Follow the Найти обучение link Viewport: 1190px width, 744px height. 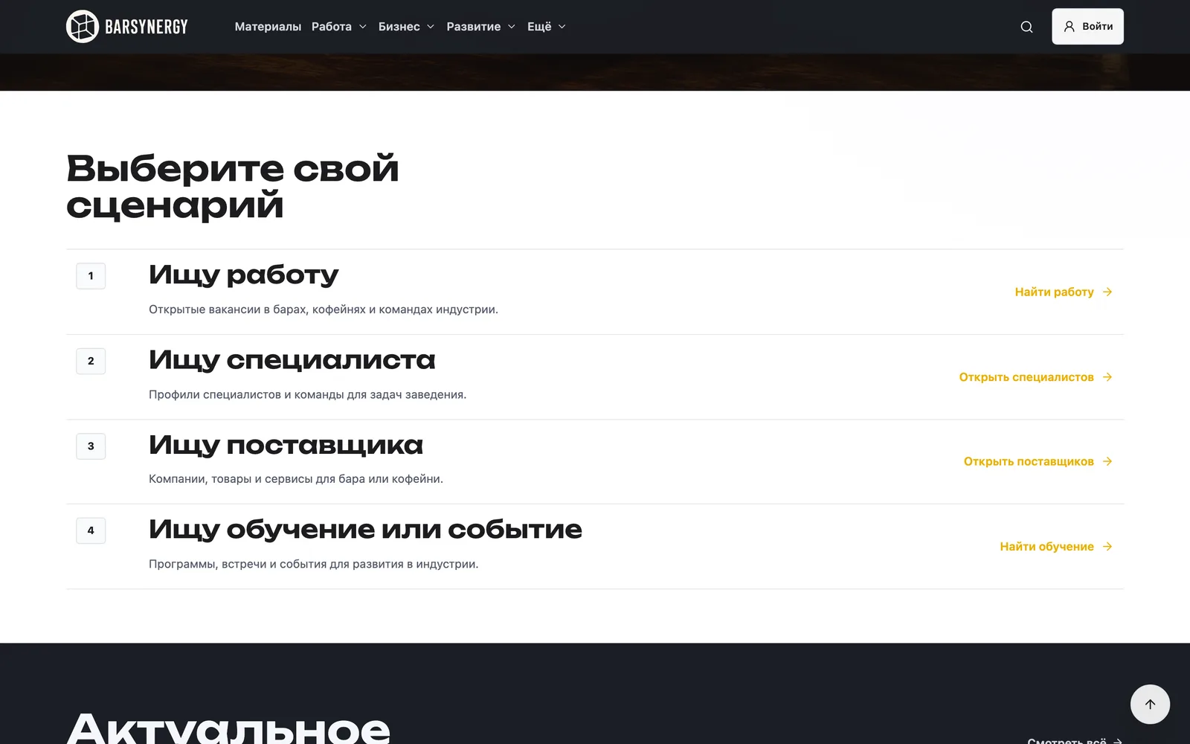(x=1056, y=546)
